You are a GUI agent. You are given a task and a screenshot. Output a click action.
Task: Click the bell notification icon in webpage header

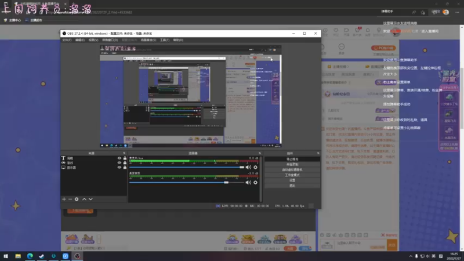click(368, 30)
